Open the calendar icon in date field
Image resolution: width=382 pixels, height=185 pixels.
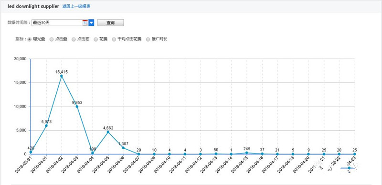(85, 22)
